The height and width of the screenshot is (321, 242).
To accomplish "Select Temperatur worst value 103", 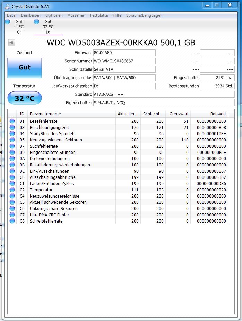I will coord(160,190).
